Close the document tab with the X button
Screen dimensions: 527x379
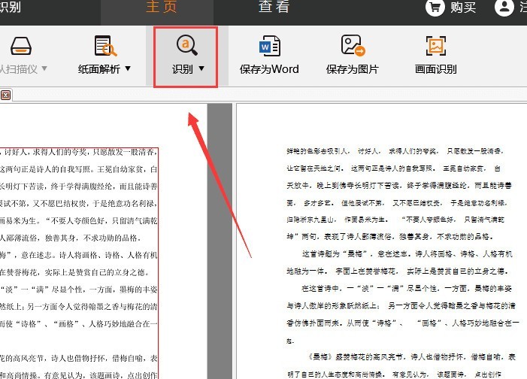click(5, 96)
